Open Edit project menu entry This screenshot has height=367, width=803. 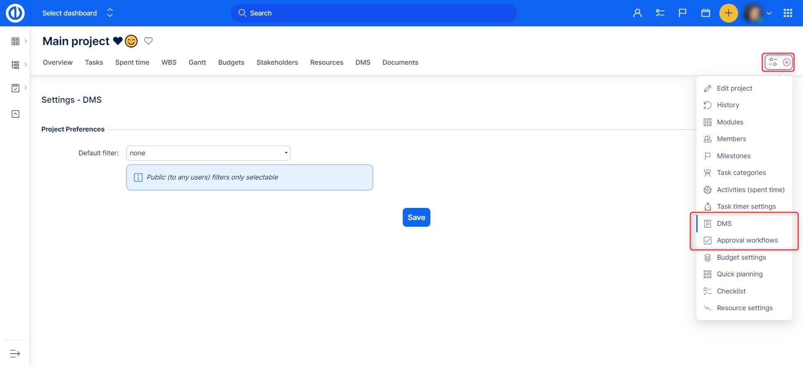point(734,89)
